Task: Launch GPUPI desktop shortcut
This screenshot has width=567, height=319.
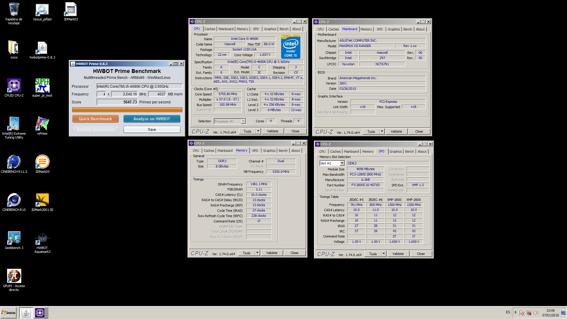Action: point(14,280)
